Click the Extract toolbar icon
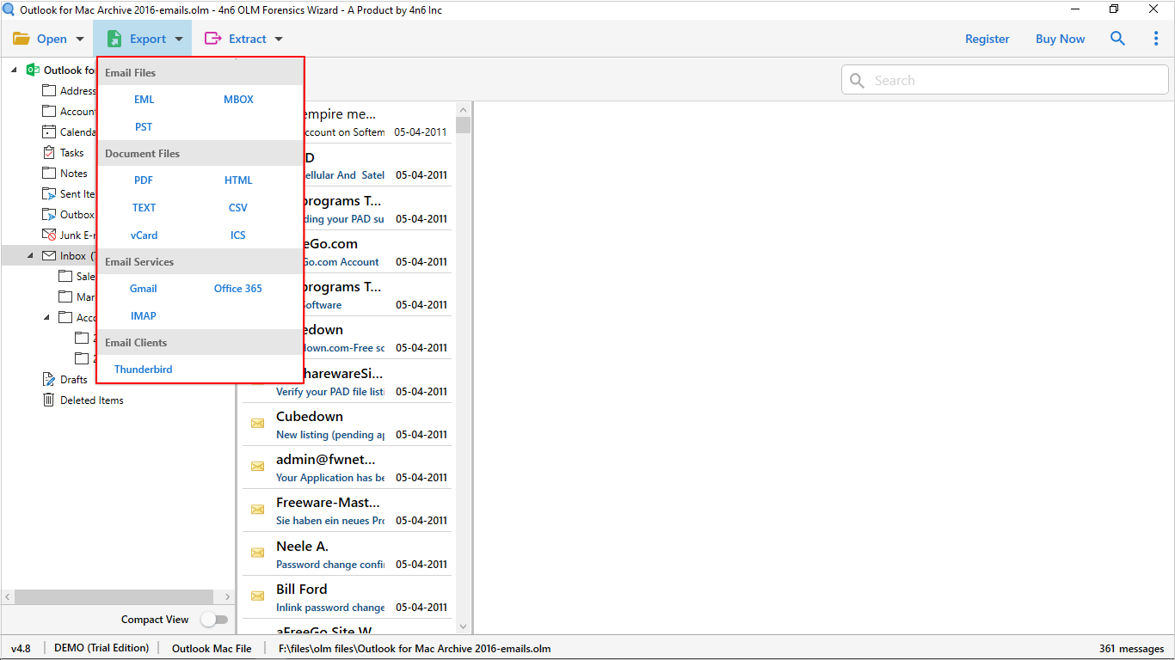The width and height of the screenshot is (1175, 660). [x=212, y=39]
